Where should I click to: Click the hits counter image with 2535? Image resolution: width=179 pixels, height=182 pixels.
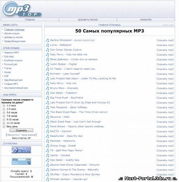coord(21,161)
